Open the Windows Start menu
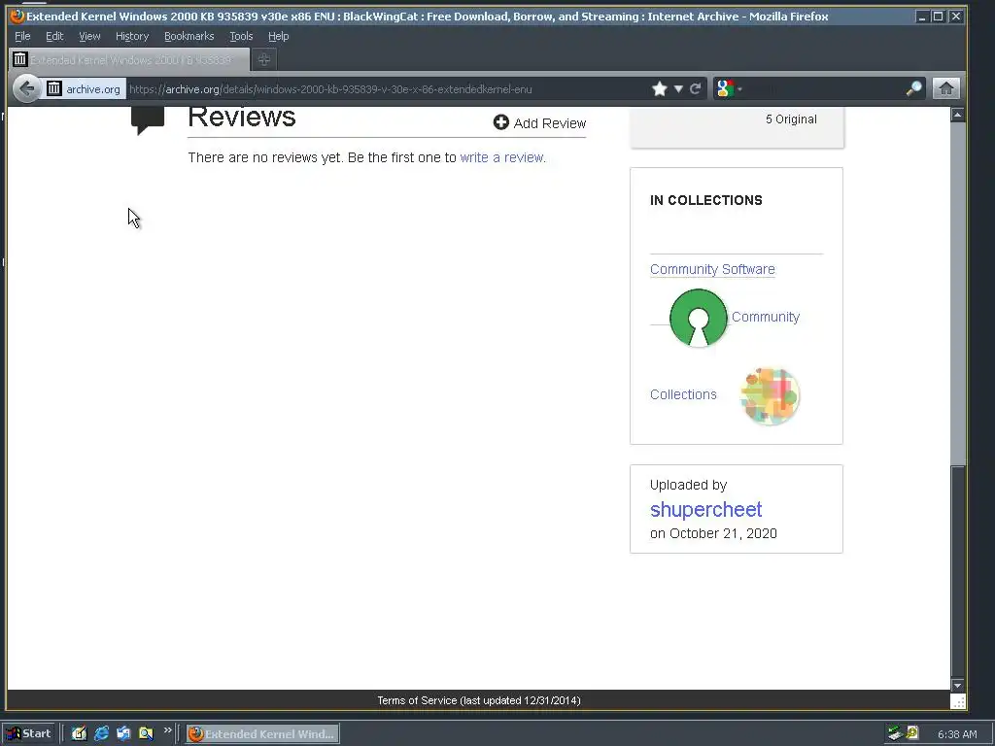 pos(30,734)
